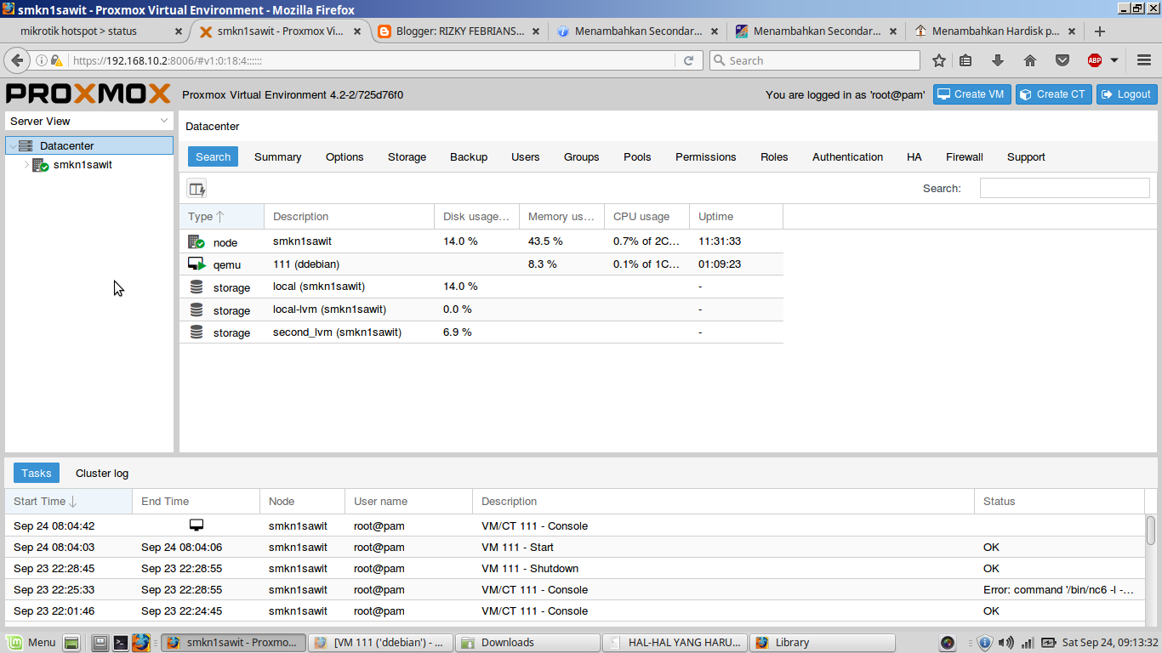Open the Cluster log tab
The image size is (1162, 653).
click(x=101, y=473)
